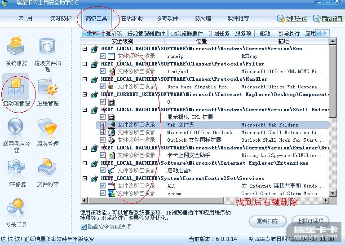The width and height of the screenshot is (345, 245).
Task: Open 垃圾文件清理 junk file cleaner
Action: (x=48, y=54)
